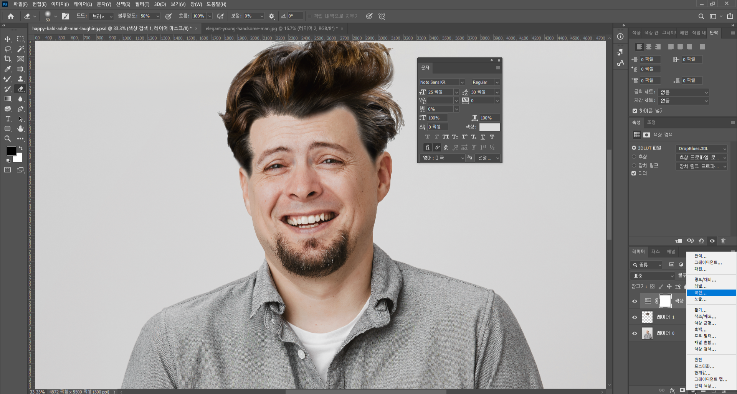Select the Lasso tool
The height and width of the screenshot is (394, 737).
(x=8, y=49)
